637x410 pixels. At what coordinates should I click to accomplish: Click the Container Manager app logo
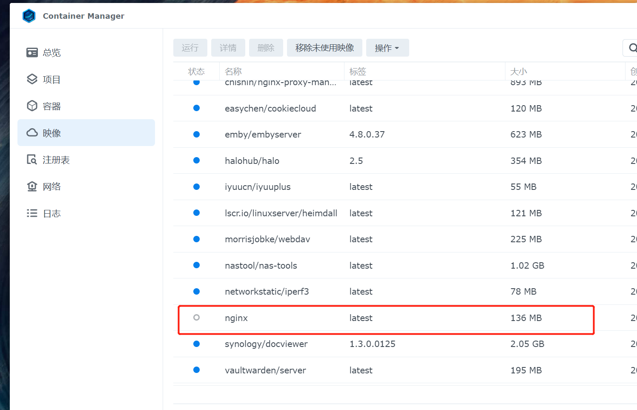[29, 16]
